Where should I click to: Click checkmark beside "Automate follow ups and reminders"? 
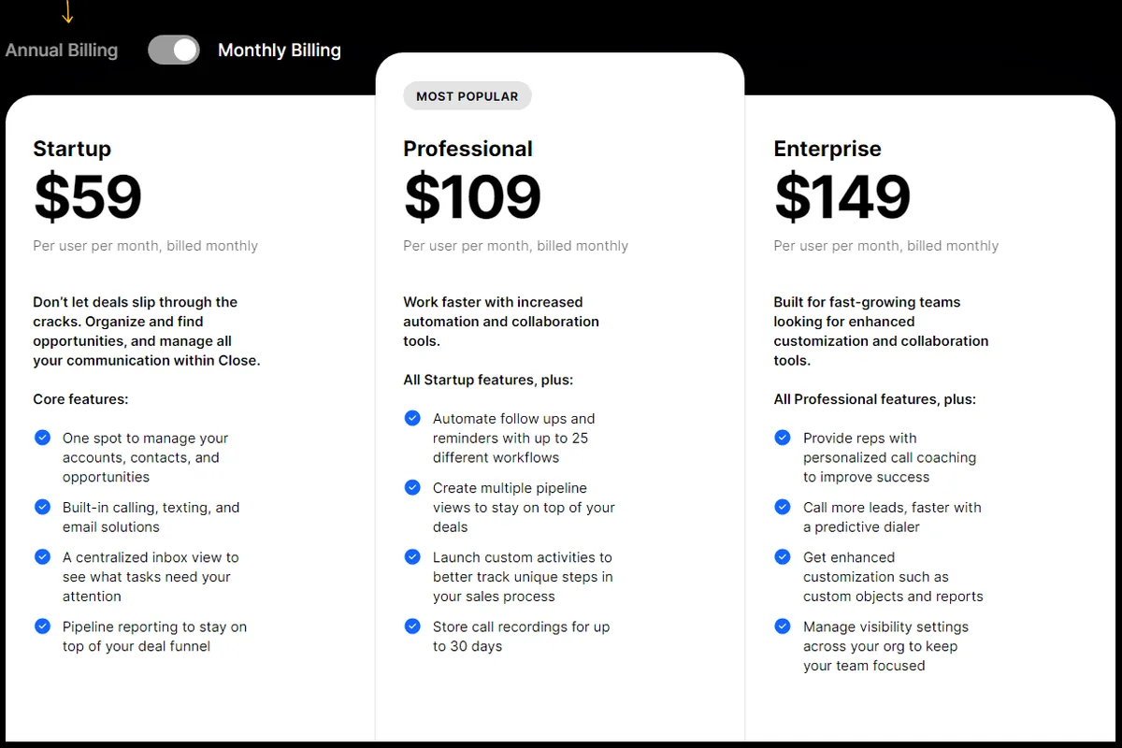pos(412,418)
